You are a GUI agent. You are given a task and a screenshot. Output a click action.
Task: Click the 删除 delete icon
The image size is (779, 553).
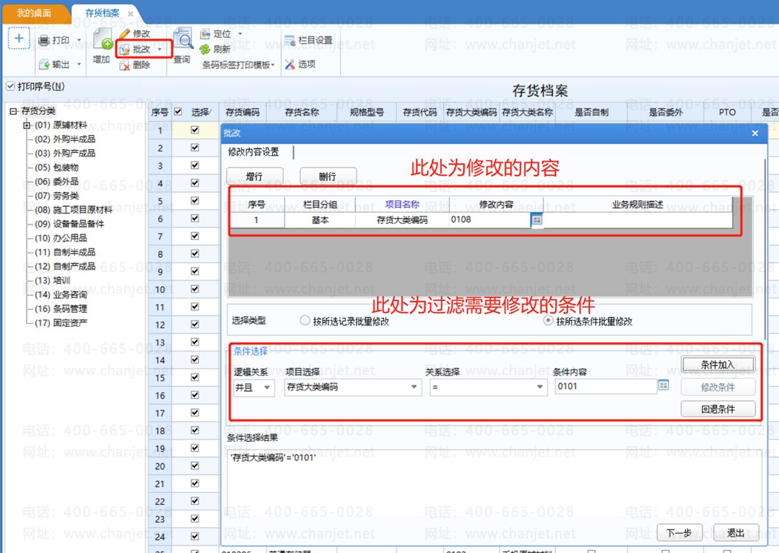pyautogui.click(x=125, y=64)
